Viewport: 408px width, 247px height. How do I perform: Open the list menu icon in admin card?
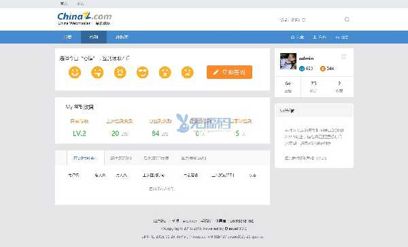[x=343, y=56]
